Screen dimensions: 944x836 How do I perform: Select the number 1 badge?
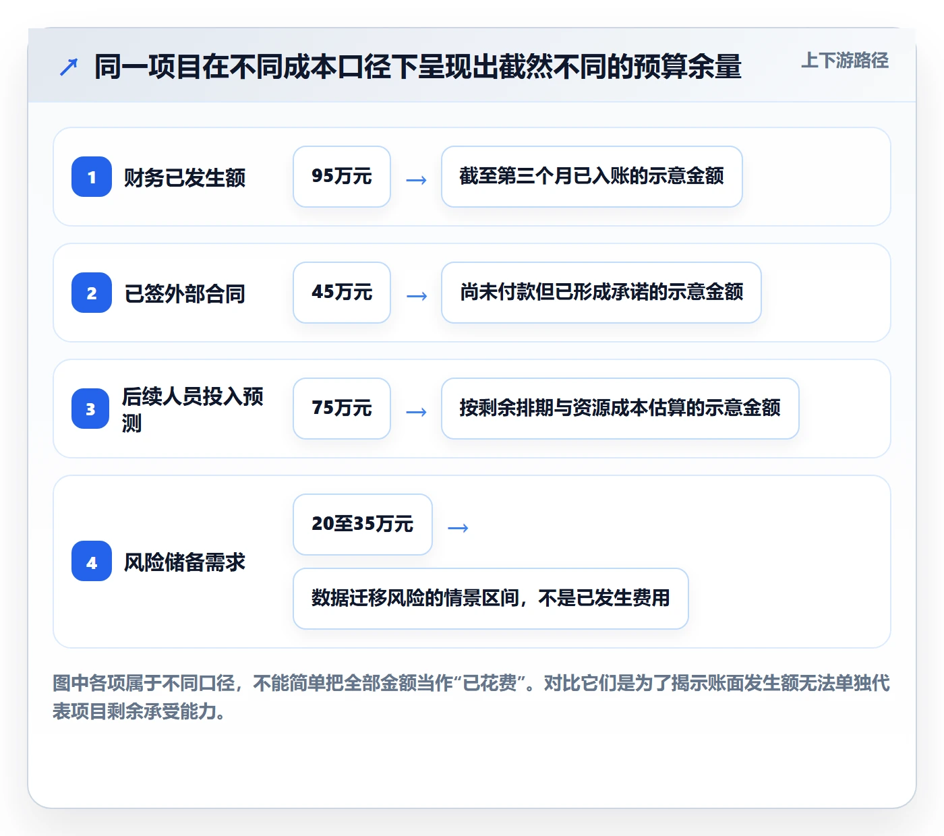(92, 177)
